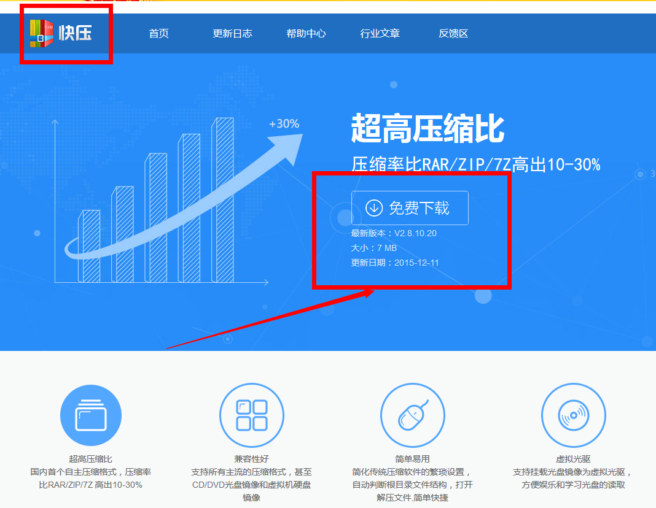Click the download arrow circle icon
The width and height of the screenshot is (656, 508).
tap(374, 208)
